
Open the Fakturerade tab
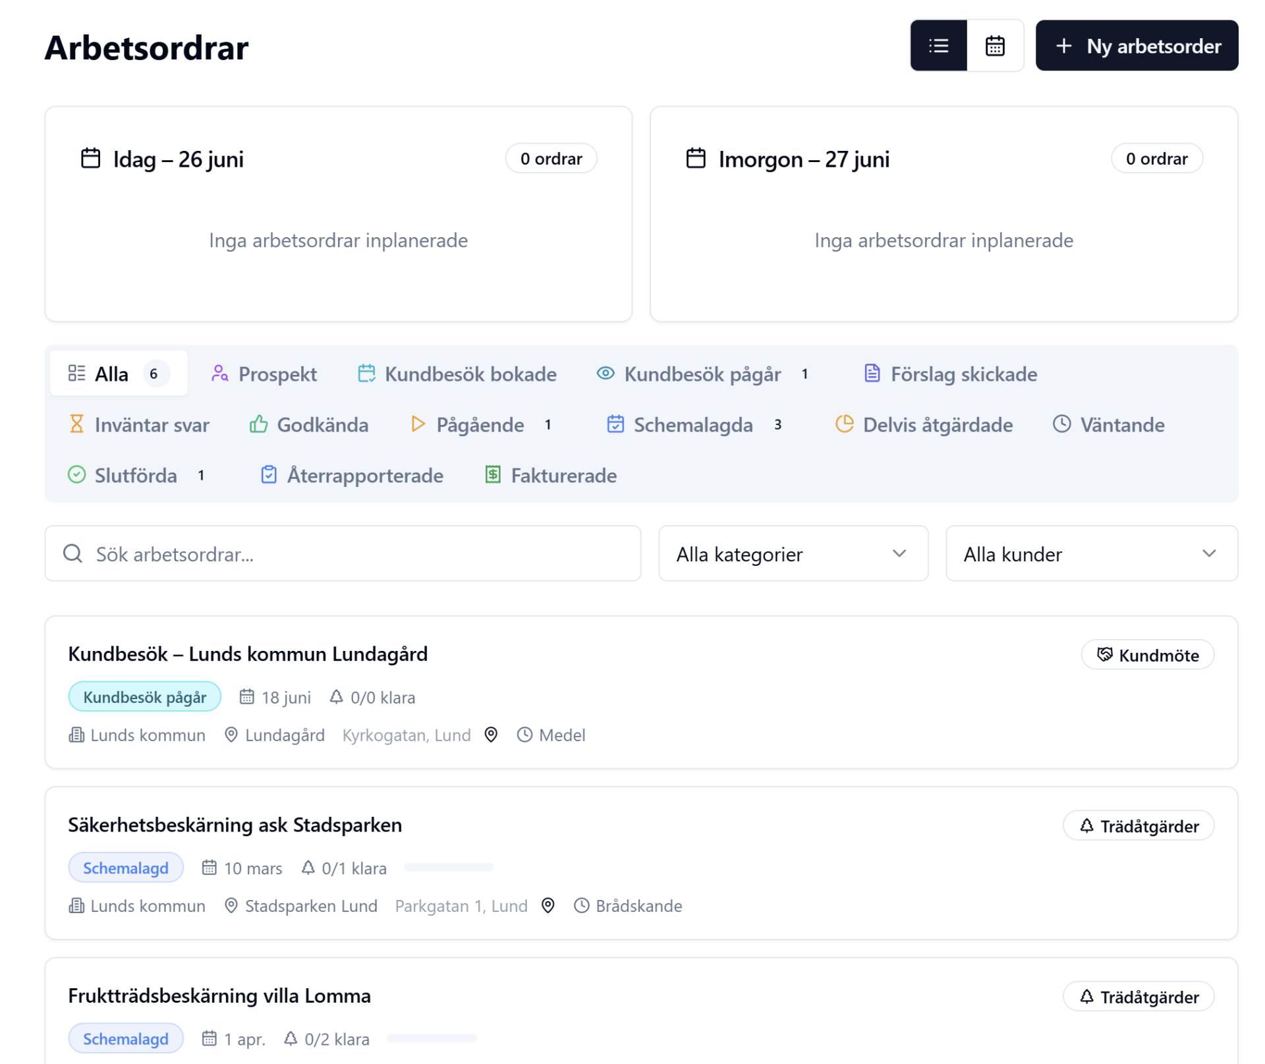pos(551,475)
